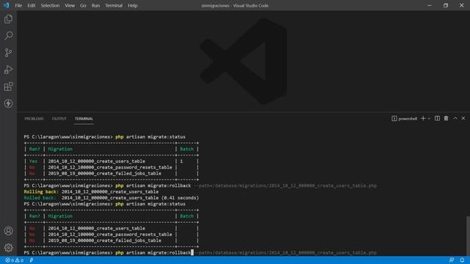Open the Accounts menu icon

pos(8,231)
